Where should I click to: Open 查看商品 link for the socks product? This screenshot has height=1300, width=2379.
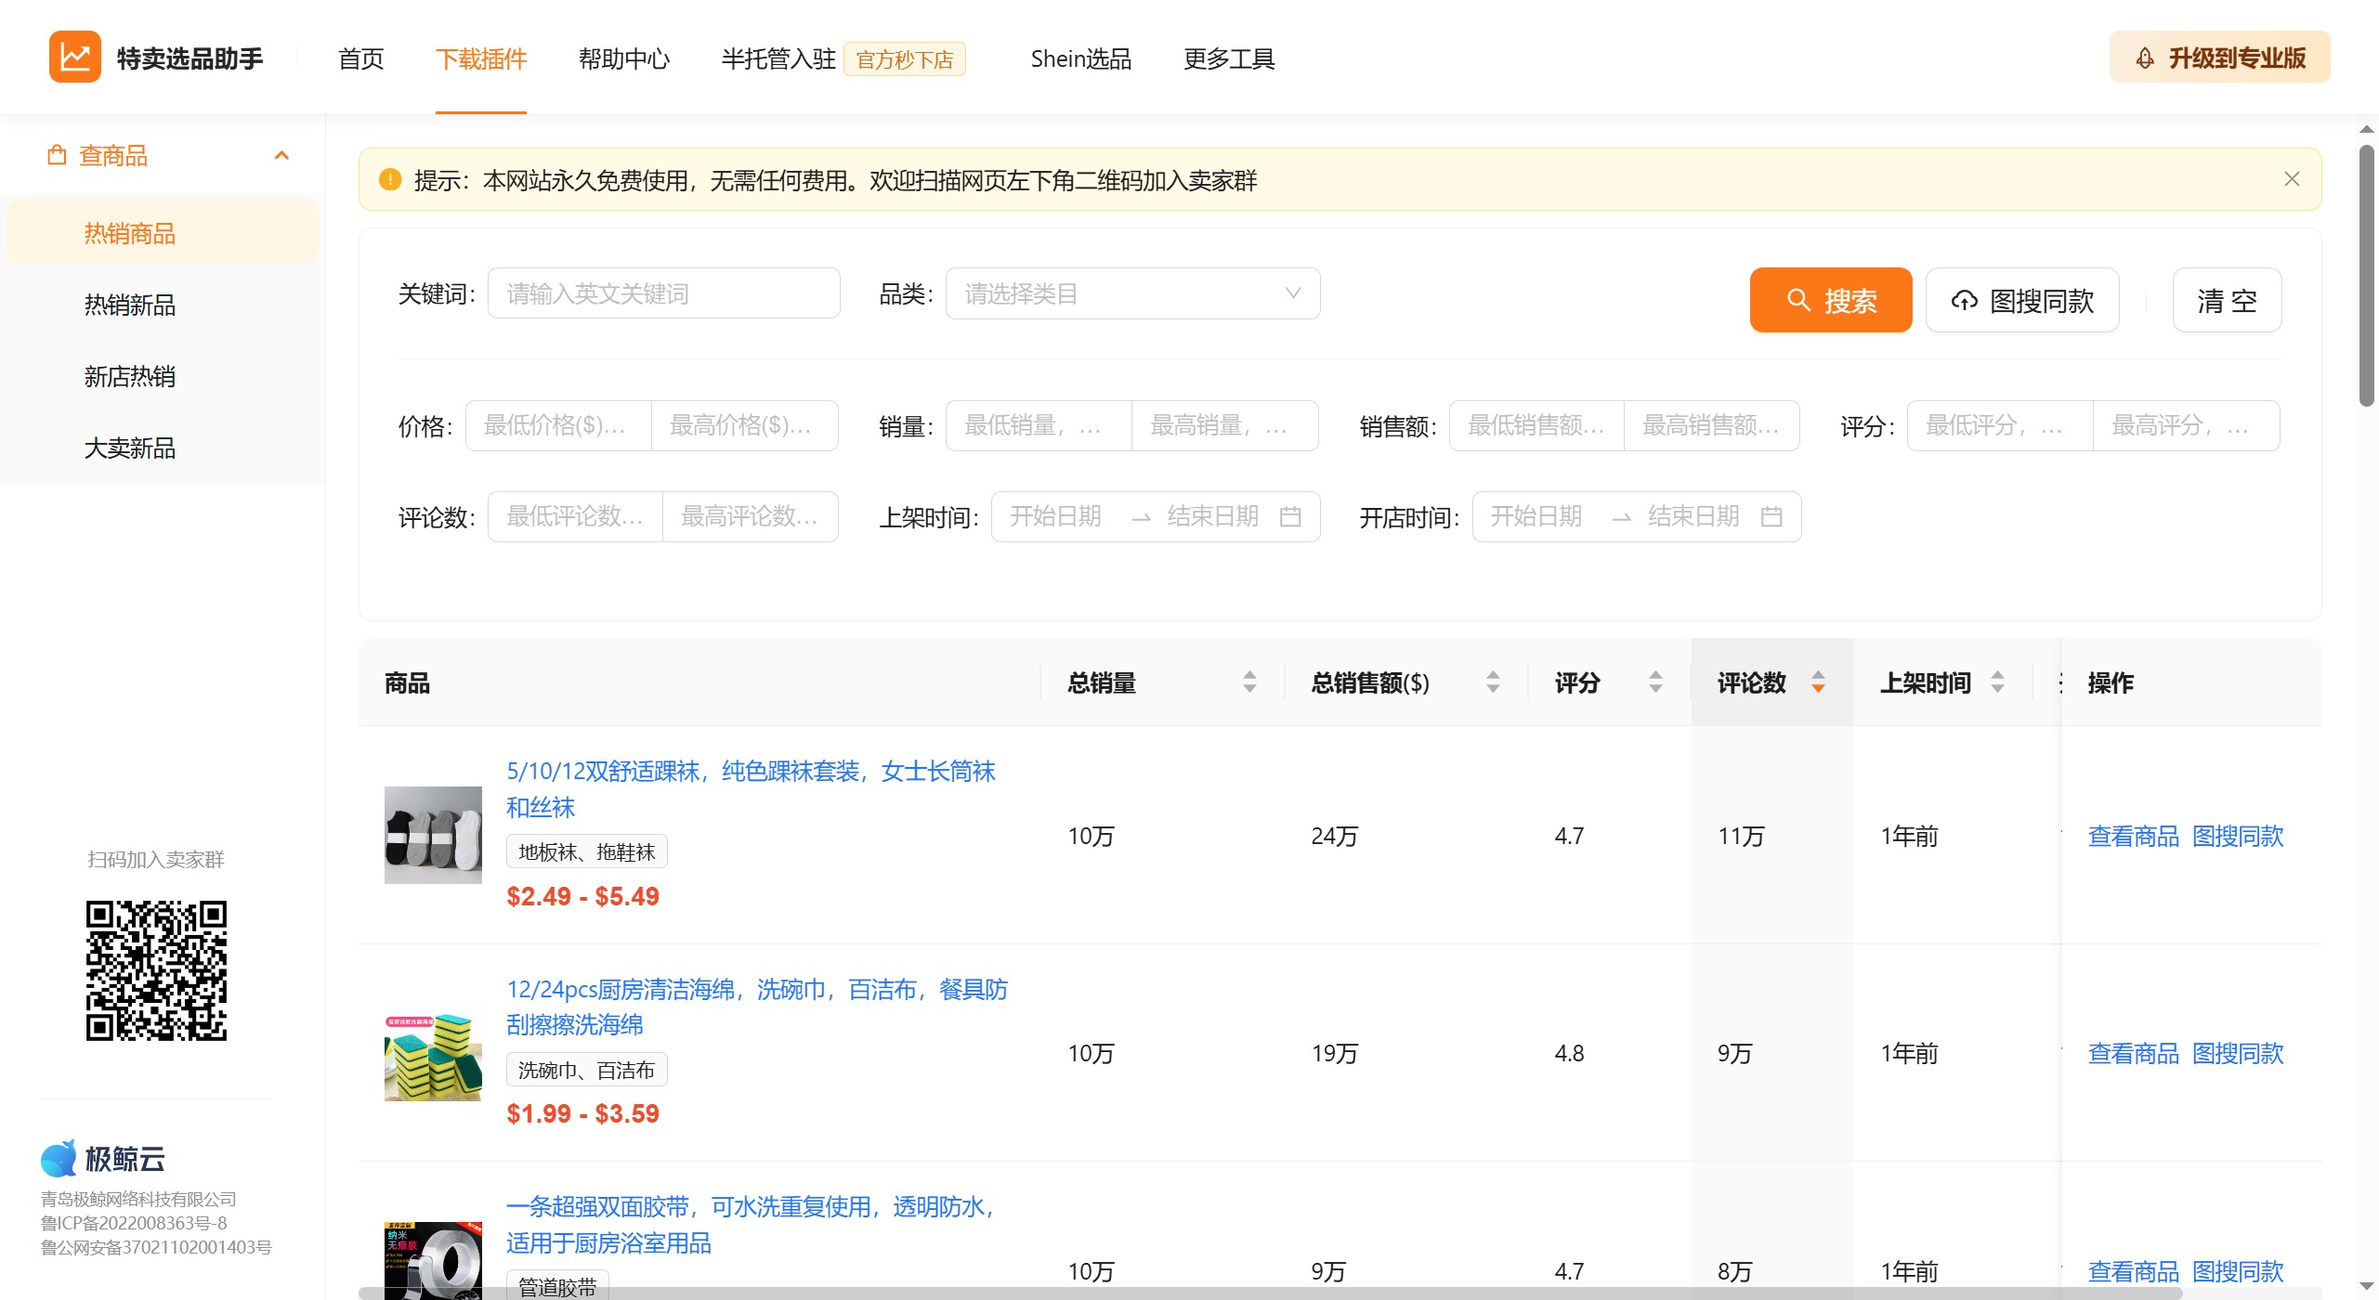click(2133, 836)
